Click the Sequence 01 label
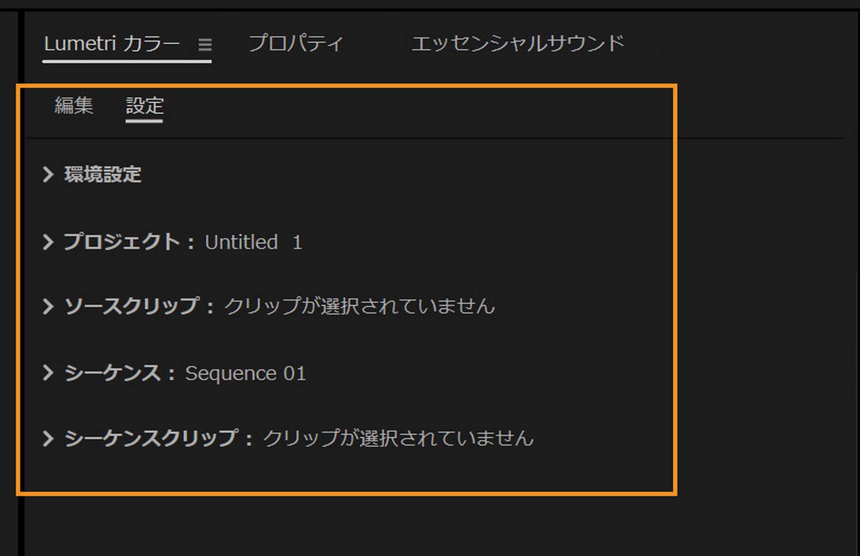The image size is (860, 556). click(244, 373)
